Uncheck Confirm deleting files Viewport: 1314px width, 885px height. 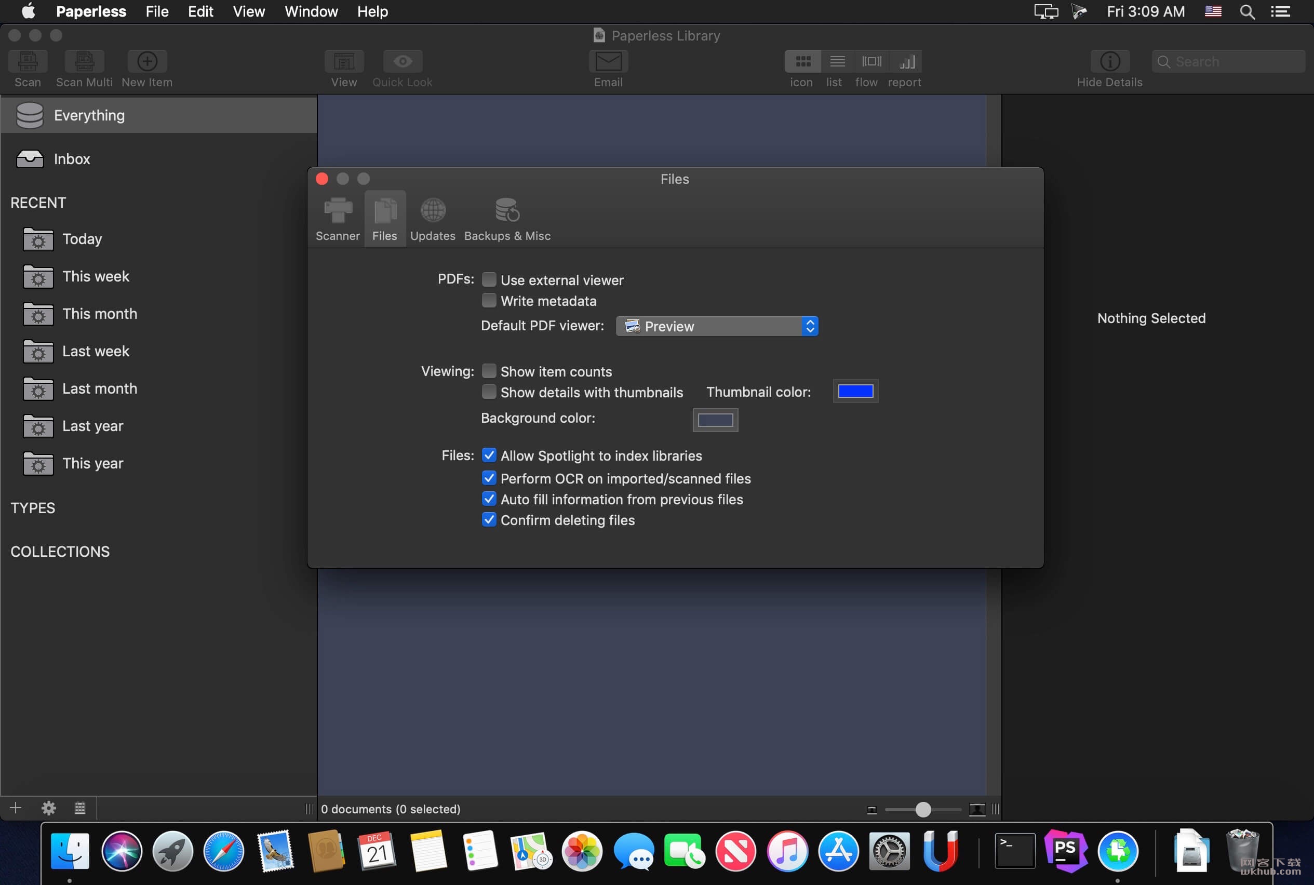pyautogui.click(x=489, y=520)
